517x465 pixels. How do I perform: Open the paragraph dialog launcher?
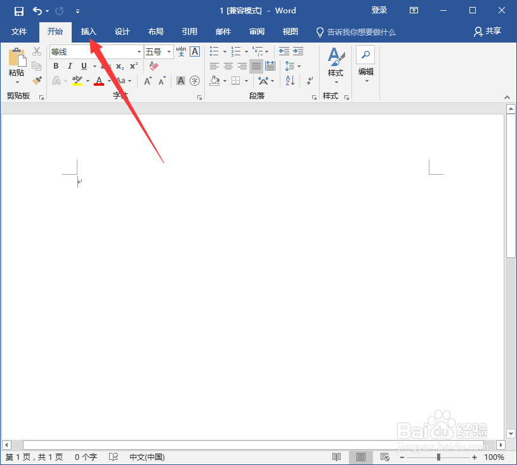tap(314, 97)
